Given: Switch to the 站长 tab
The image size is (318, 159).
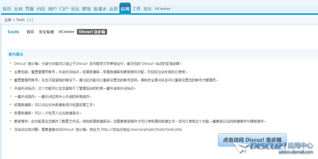Looking at the screenshot, I should [148, 9].
